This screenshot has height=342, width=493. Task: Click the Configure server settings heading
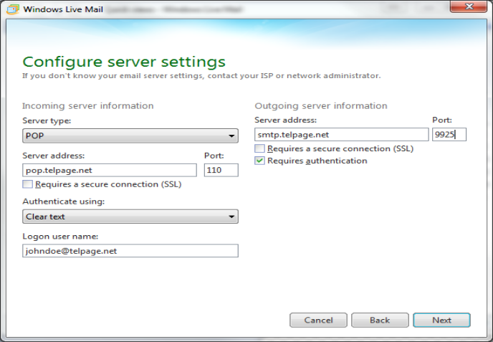[124, 62]
